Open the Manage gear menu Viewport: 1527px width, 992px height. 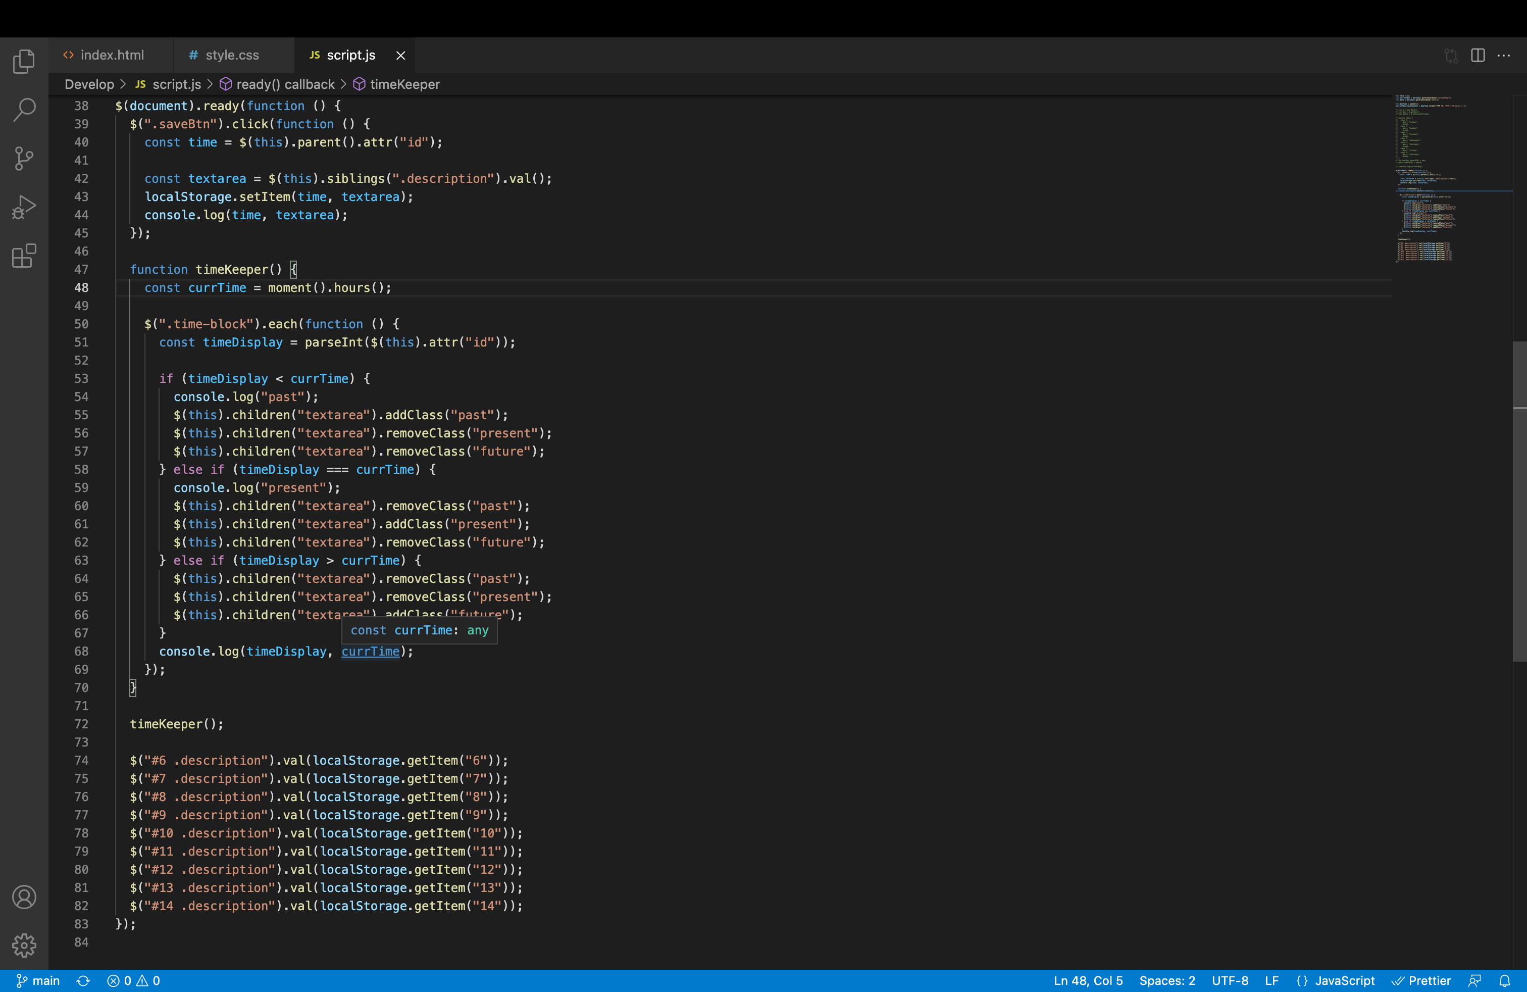point(24,945)
